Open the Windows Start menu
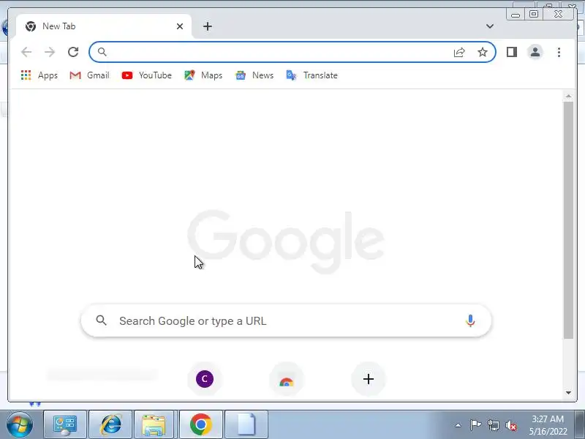 point(20,425)
